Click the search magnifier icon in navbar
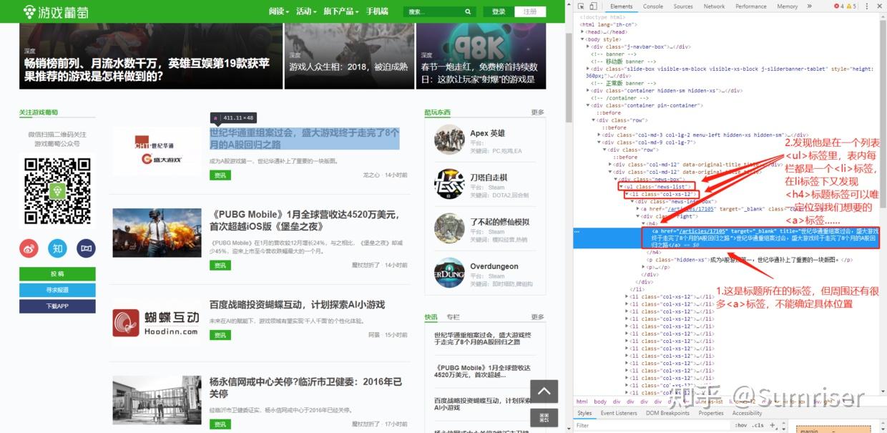Screen dimensions: 887x433 (468, 11)
